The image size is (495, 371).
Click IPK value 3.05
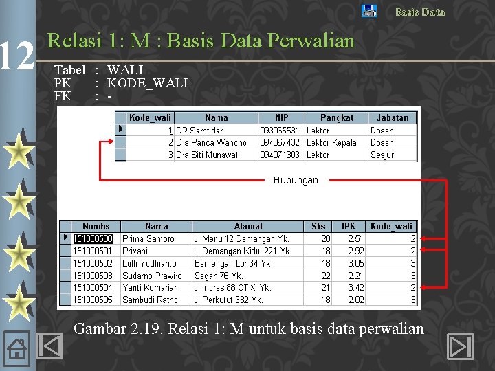[356, 263]
